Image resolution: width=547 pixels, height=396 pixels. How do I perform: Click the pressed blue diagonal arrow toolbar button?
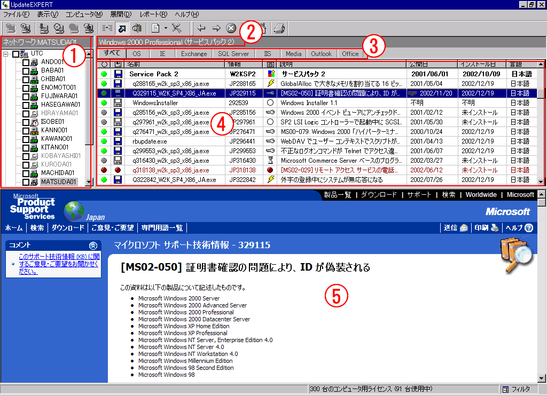pyautogui.click(x=122, y=28)
